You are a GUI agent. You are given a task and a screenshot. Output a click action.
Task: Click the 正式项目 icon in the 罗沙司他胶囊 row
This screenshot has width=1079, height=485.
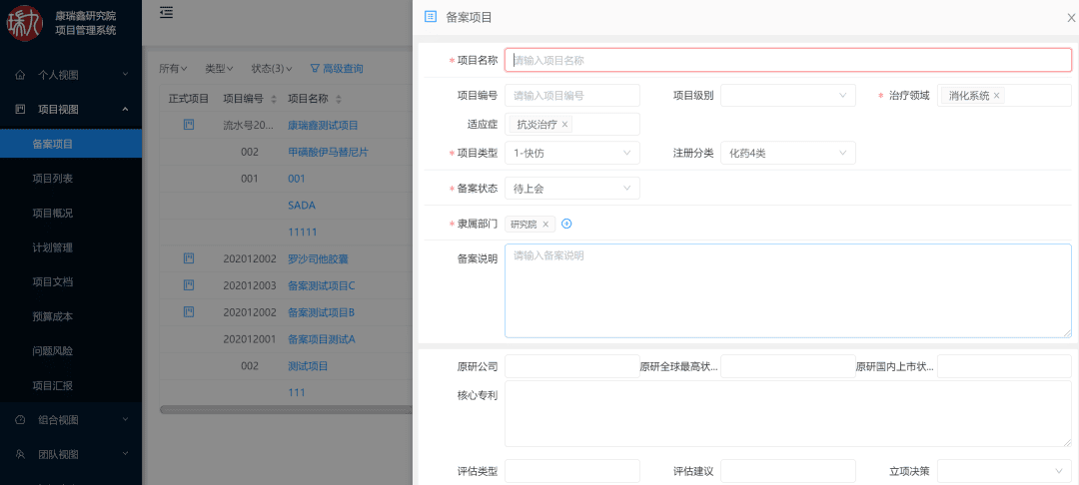tap(189, 258)
